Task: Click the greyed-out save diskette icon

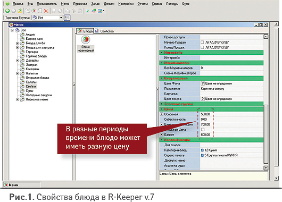Action: [x=53, y=11]
